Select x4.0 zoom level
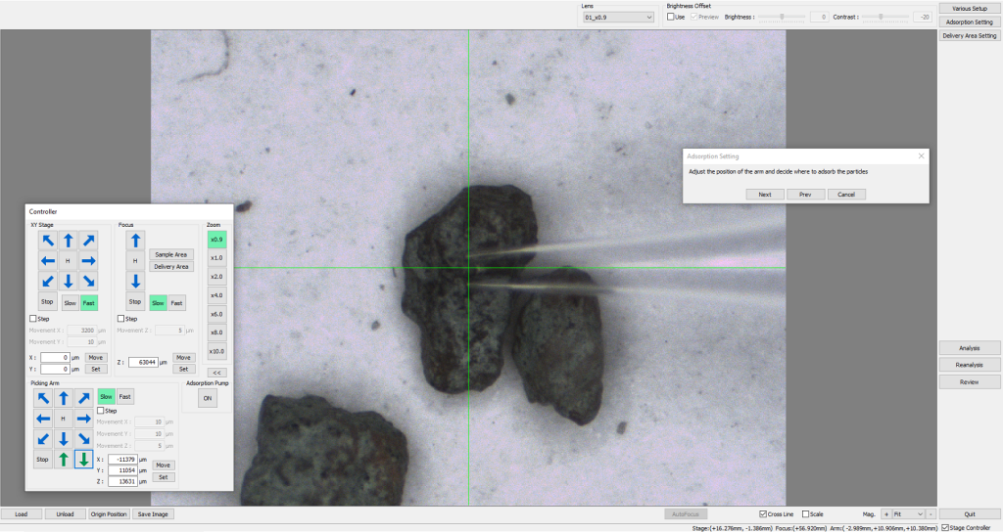 tap(216, 294)
